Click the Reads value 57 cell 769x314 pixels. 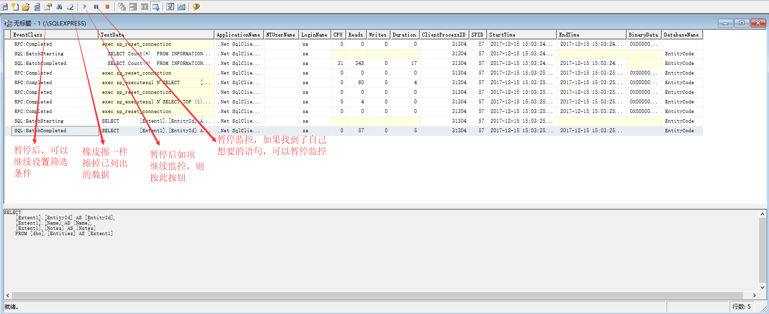tap(356, 131)
